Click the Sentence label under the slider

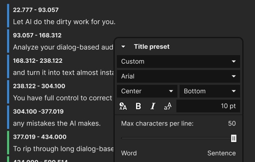tap(221, 153)
